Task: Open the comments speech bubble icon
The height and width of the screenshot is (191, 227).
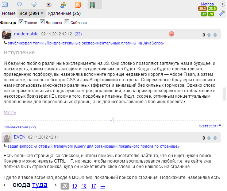Action: 19,4
